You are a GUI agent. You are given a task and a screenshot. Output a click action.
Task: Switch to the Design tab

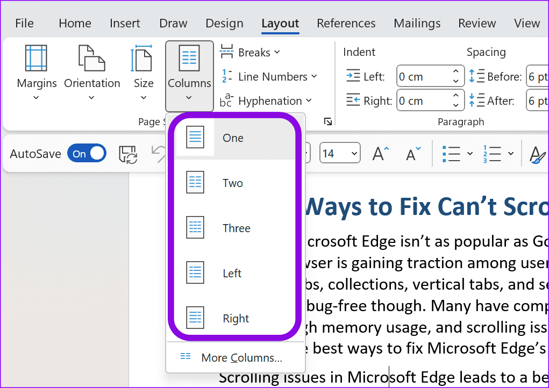click(x=224, y=24)
